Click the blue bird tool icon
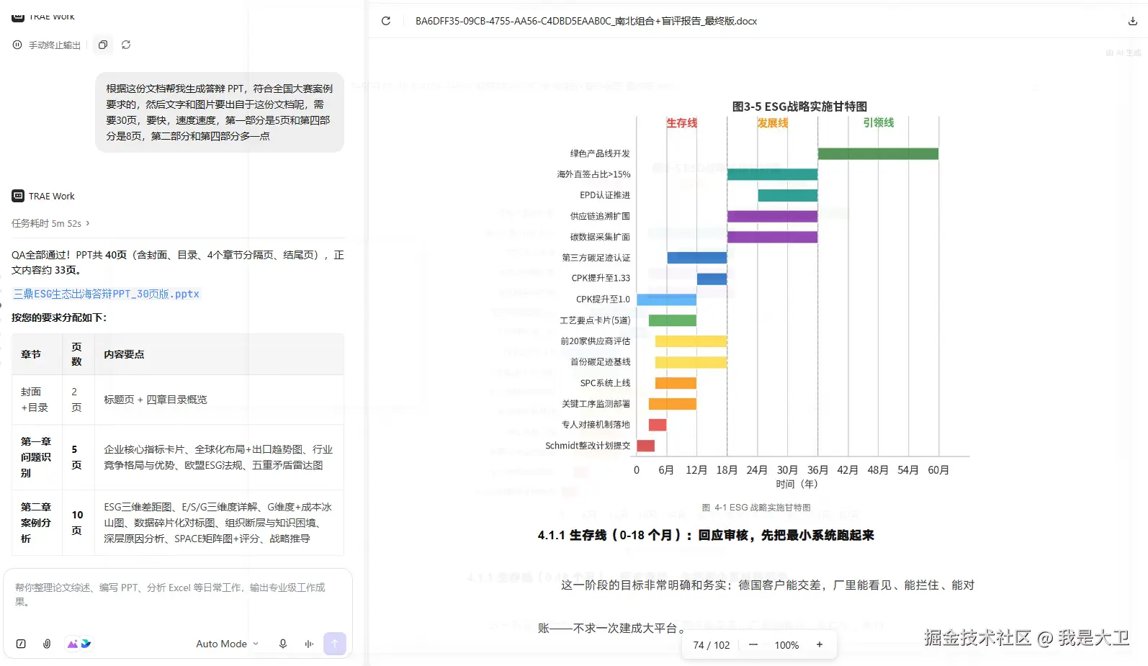The width and height of the screenshot is (1148, 666). pos(86,644)
